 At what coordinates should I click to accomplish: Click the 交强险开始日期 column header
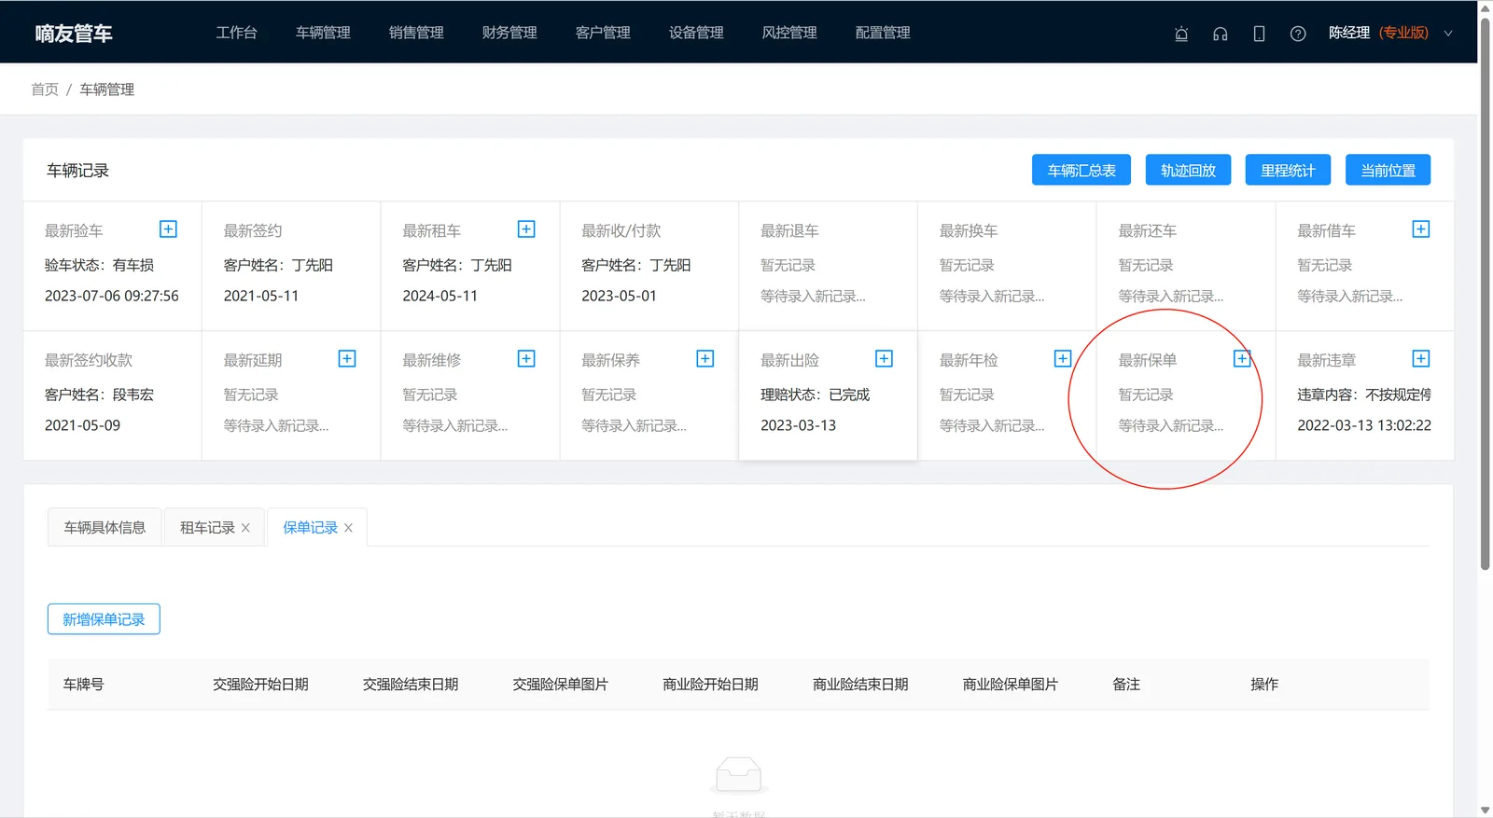[x=260, y=685]
